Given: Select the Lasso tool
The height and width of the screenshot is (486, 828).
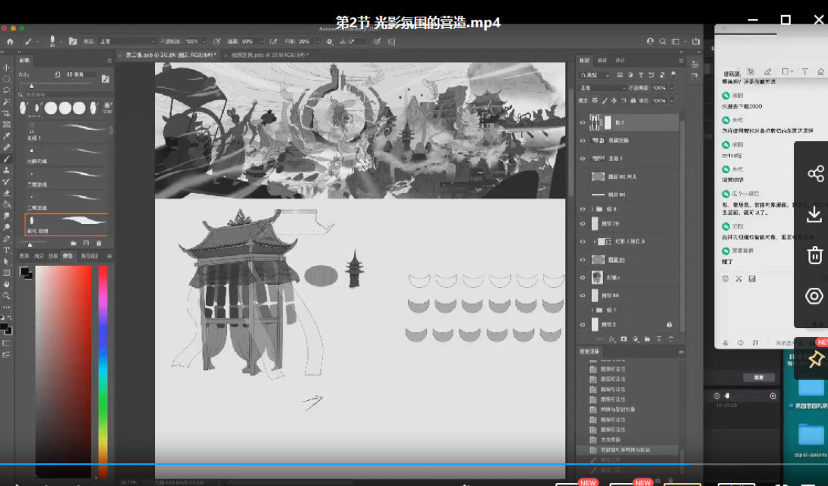Looking at the screenshot, I should (x=6, y=90).
